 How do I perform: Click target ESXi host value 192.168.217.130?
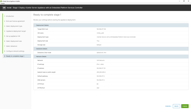tap(101, 29)
